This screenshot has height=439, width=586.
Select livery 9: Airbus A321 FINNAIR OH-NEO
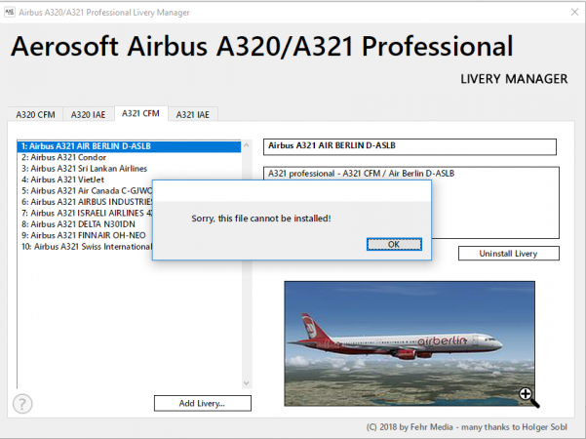click(85, 235)
